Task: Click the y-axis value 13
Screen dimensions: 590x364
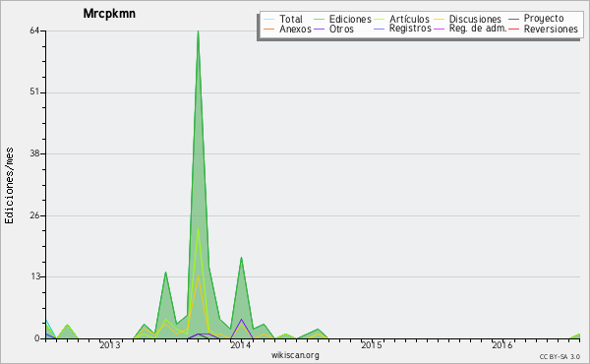Action: point(34,276)
